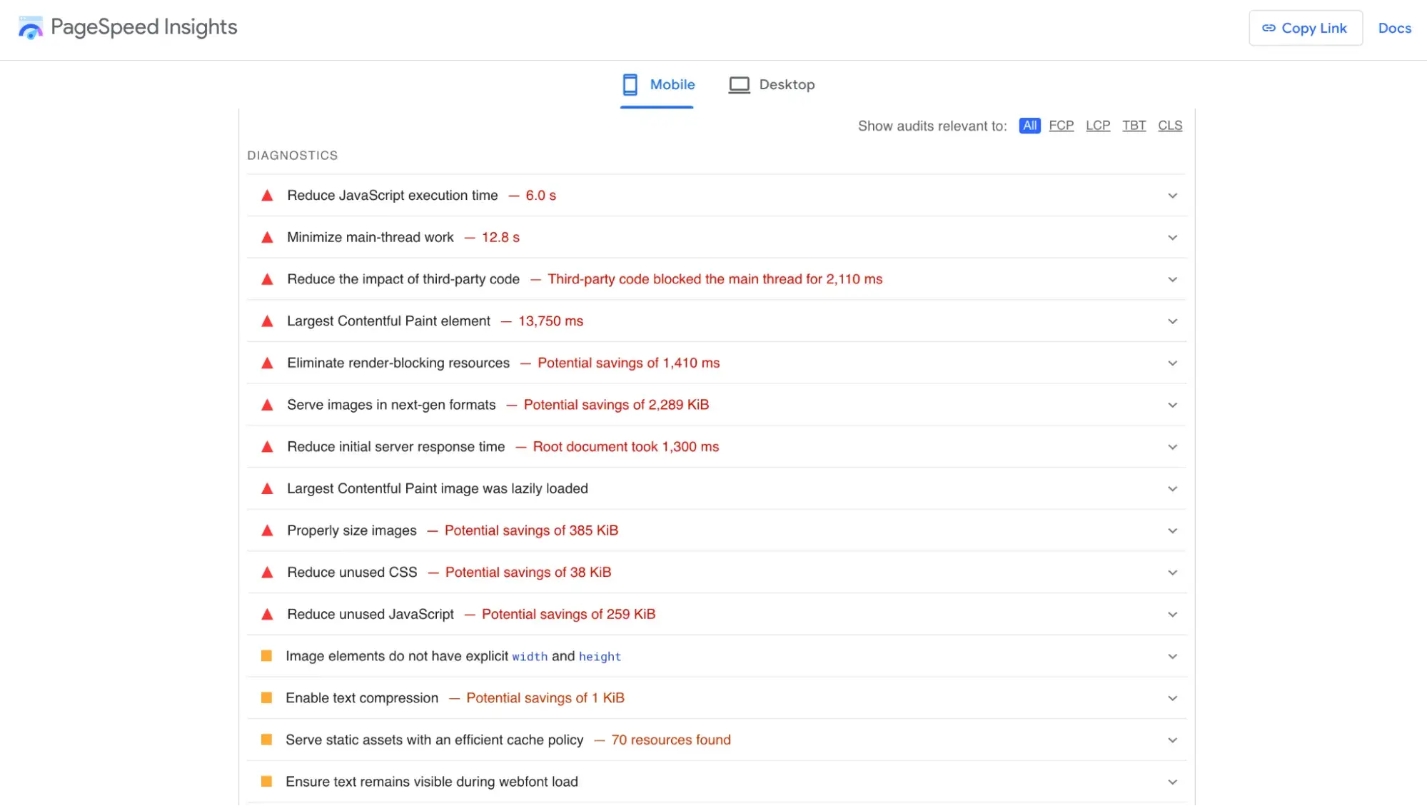
Task: Filter audits by TBT
Action: click(1134, 126)
